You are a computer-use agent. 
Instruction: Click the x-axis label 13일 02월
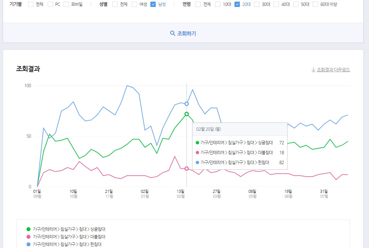(181, 194)
